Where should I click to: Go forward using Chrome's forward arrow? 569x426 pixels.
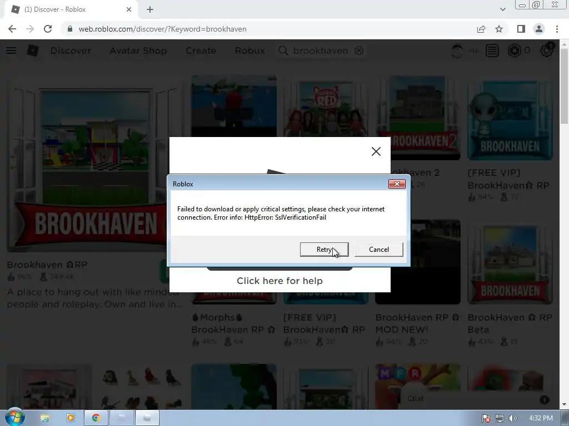[30, 29]
